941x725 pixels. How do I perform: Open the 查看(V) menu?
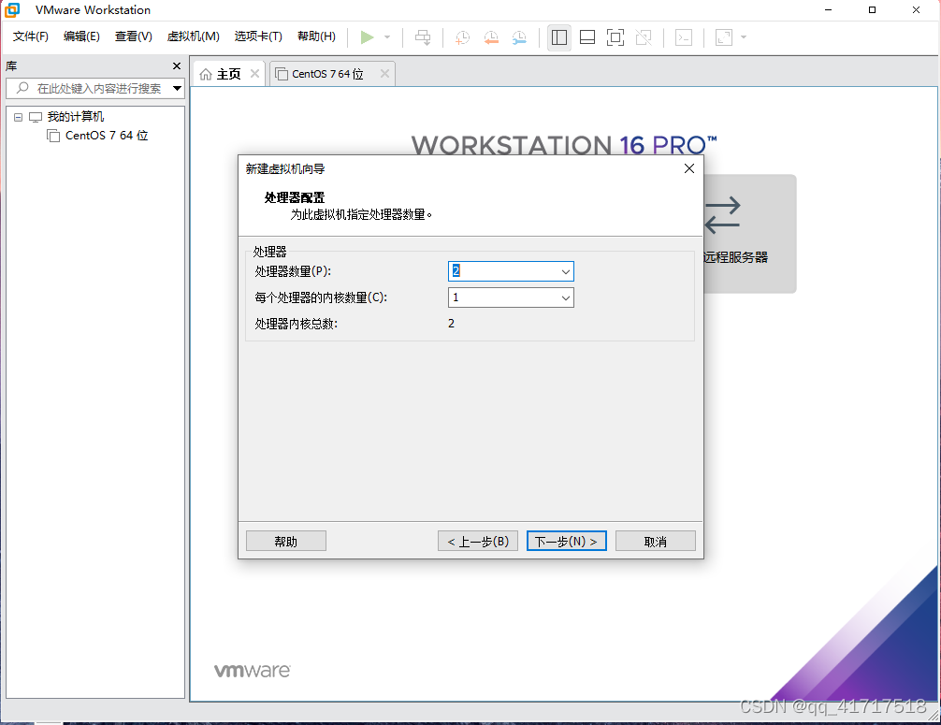(x=133, y=36)
